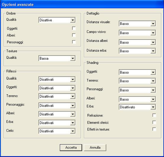
Task: Open the Shading Erba dropdown
Action: 137,107
